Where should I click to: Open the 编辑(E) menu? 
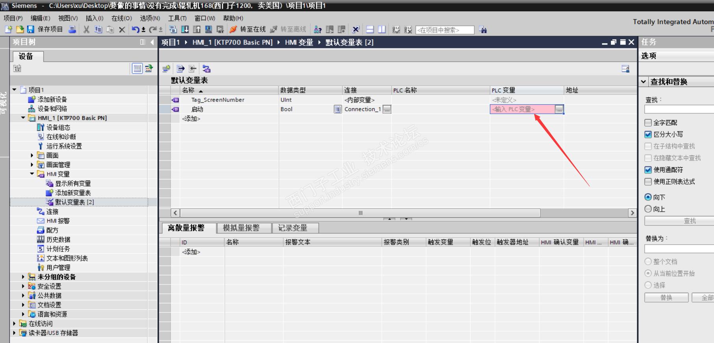click(41, 18)
